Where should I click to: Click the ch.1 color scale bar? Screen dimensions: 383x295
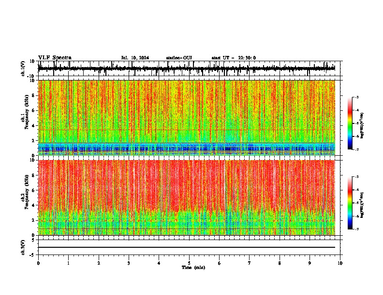(350, 123)
